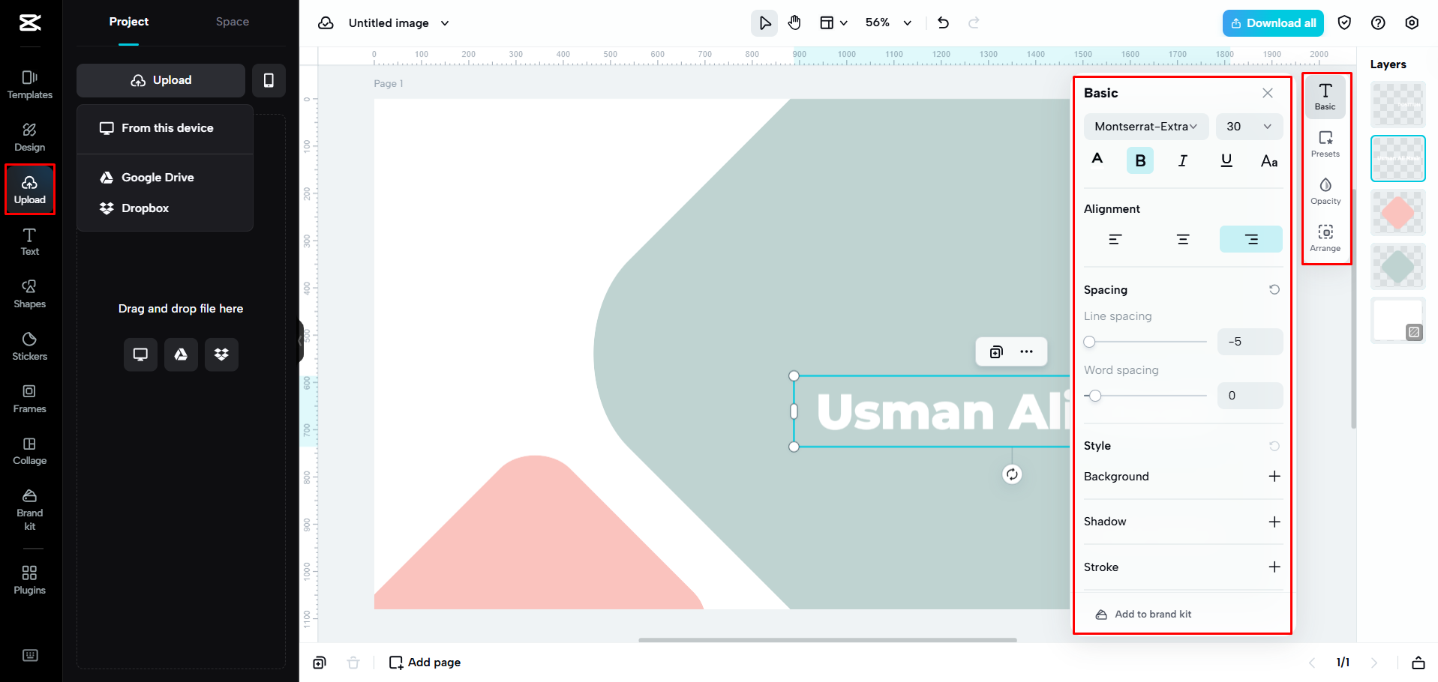The width and height of the screenshot is (1438, 682).
Task: Open the Arrange options
Action: (x=1325, y=238)
